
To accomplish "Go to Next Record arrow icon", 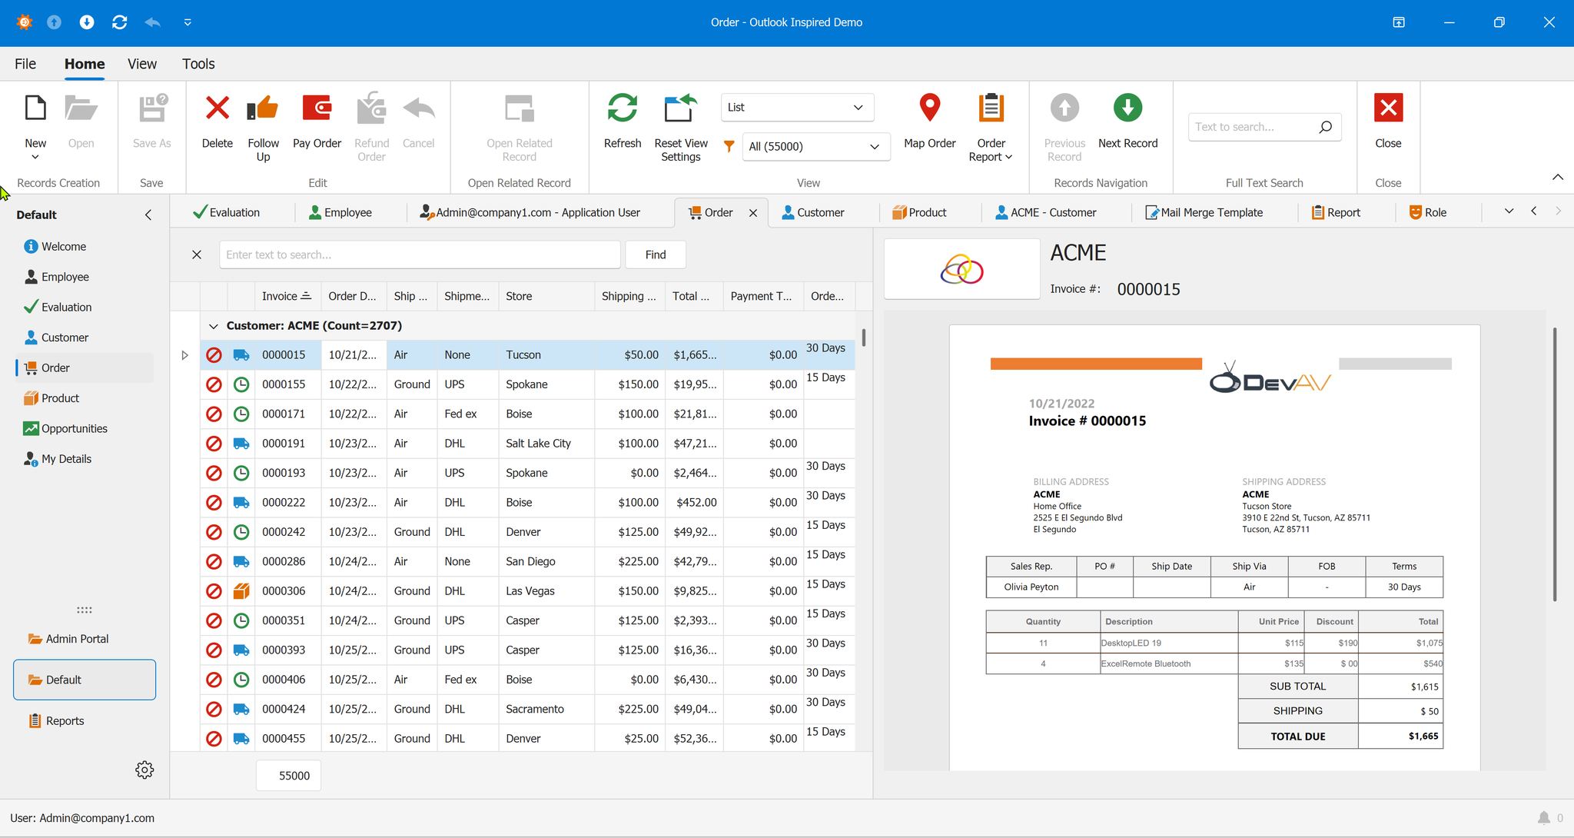I will click(1127, 108).
